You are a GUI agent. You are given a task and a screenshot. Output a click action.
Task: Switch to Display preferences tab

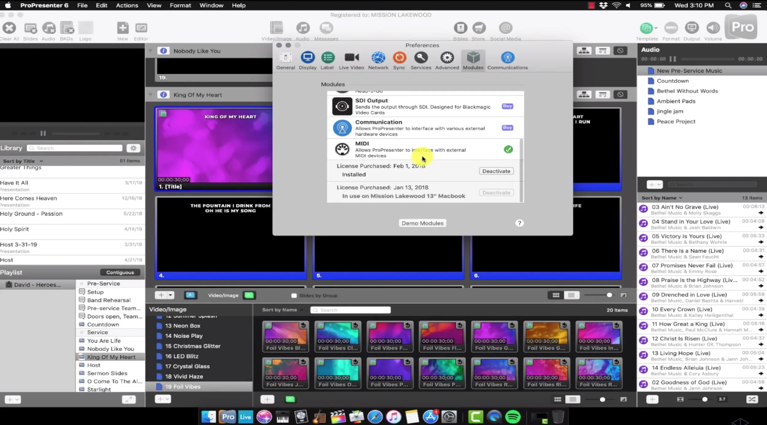tap(307, 61)
